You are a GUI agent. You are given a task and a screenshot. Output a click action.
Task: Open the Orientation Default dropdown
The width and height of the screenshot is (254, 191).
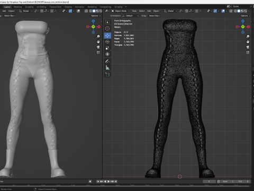pyautogui.click(x=130, y=16)
